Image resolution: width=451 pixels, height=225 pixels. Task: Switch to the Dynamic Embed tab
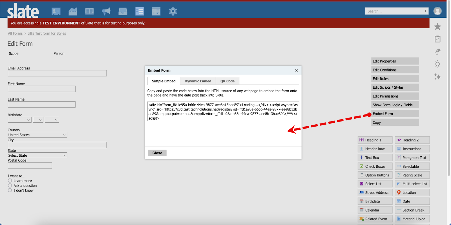pos(198,81)
